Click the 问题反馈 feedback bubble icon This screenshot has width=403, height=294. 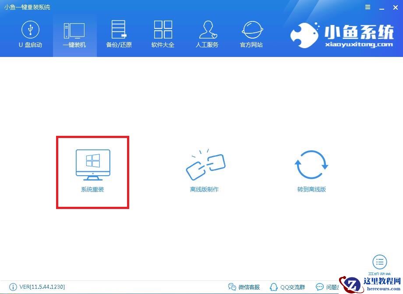click(x=320, y=287)
